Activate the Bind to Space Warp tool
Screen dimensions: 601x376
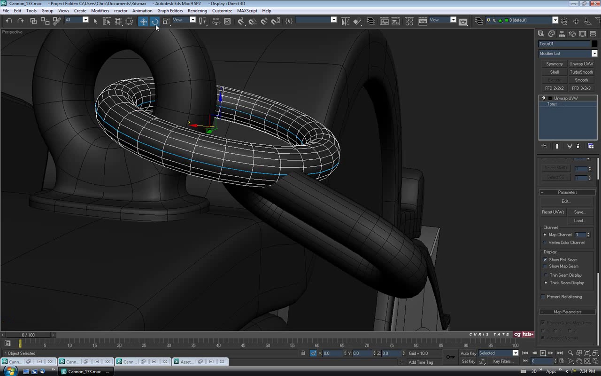(x=56, y=21)
